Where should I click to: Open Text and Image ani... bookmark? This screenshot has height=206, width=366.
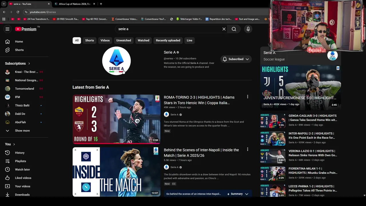(247, 19)
